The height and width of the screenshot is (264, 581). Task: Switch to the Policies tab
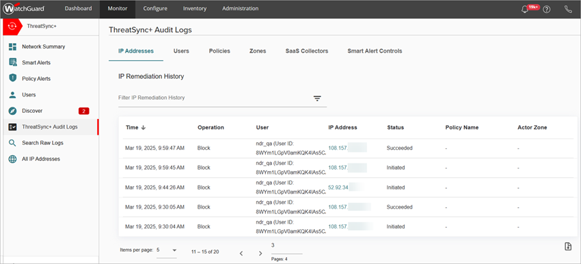219,51
